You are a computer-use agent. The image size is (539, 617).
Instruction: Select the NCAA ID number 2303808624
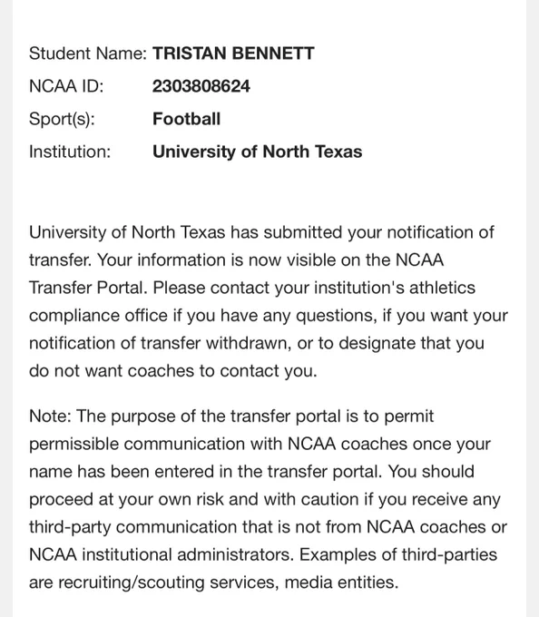tap(201, 86)
